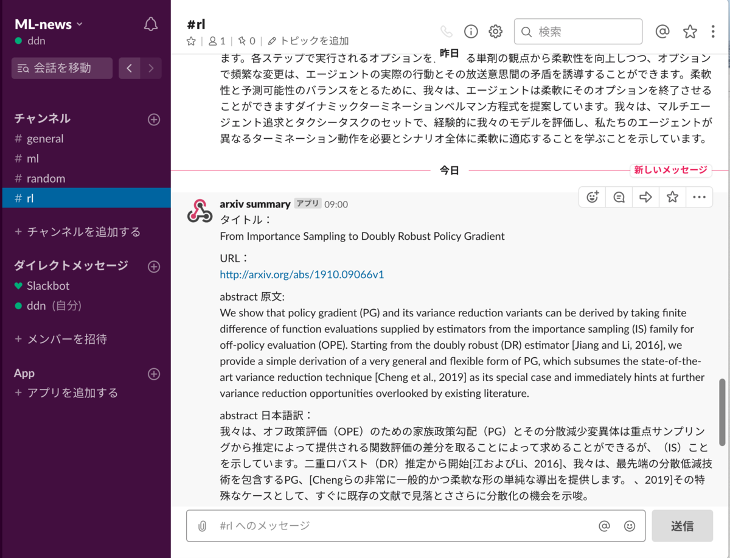Open the arxiv.org paper link

click(301, 274)
